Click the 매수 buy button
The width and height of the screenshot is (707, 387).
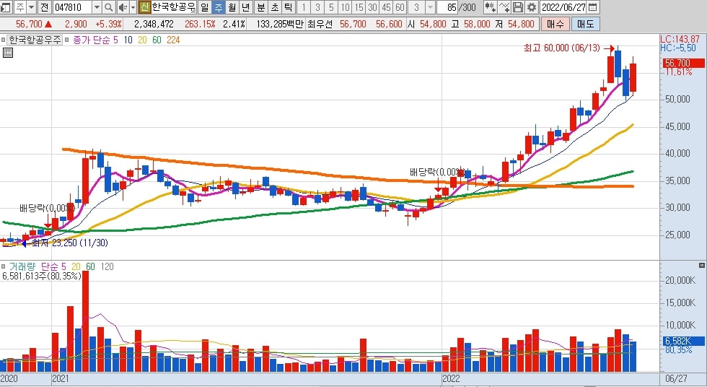(x=555, y=25)
